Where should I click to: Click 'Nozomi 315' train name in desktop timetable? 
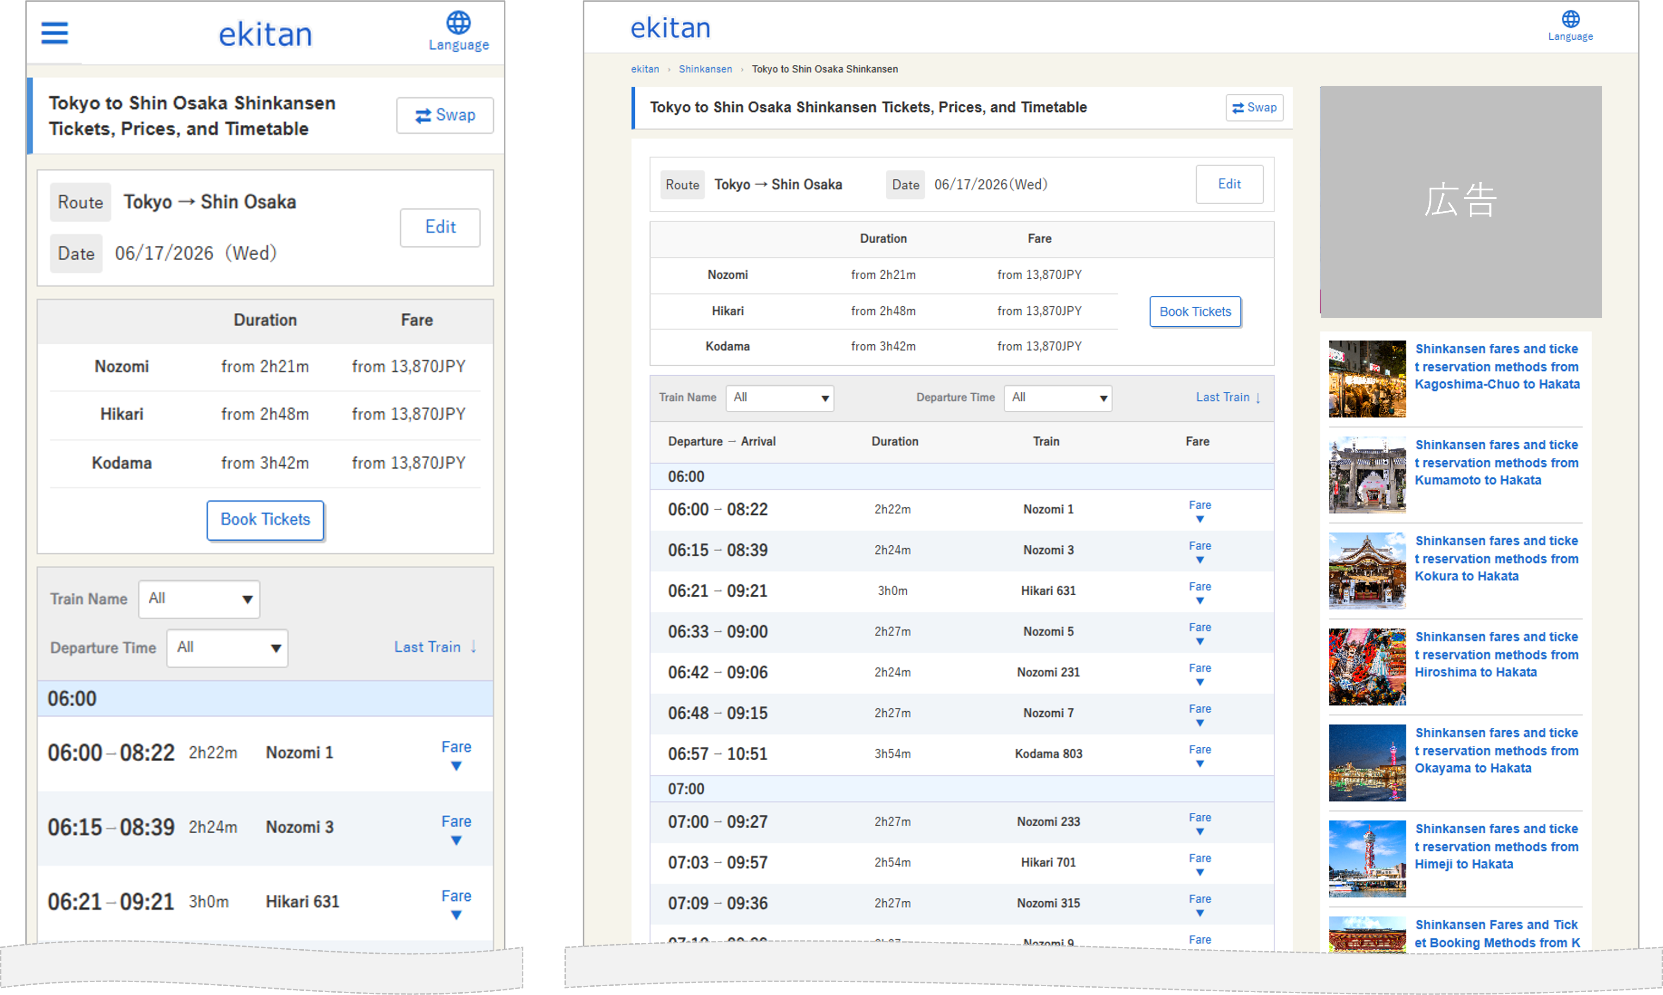(x=1048, y=904)
